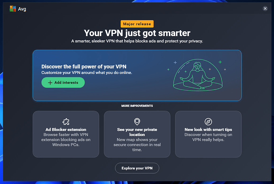The image size is (274, 184).
Task: Click the puzzle piece extension icon
Action: point(66,121)
